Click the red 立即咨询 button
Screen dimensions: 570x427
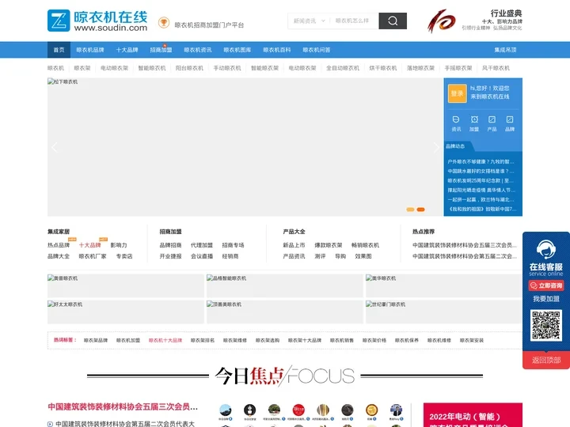coord(546,285)
